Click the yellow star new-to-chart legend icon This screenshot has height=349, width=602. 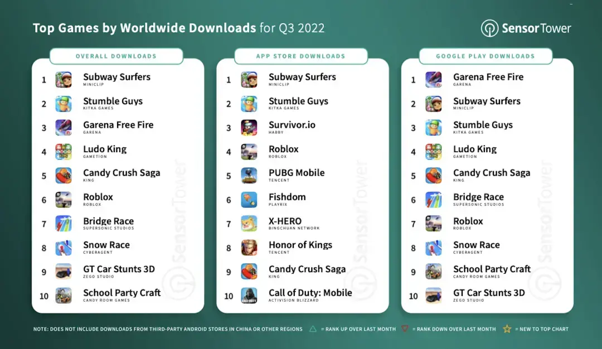[x=507, y=329]
